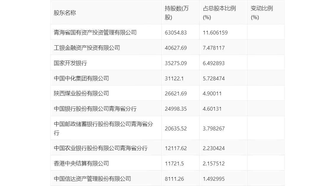This screenshot has width=335, height=186.
Task: Select value 35275.09
Action: (175, 63)
